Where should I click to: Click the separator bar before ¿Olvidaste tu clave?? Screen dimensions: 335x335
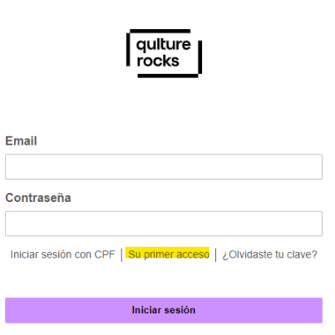tap(216, 255)
